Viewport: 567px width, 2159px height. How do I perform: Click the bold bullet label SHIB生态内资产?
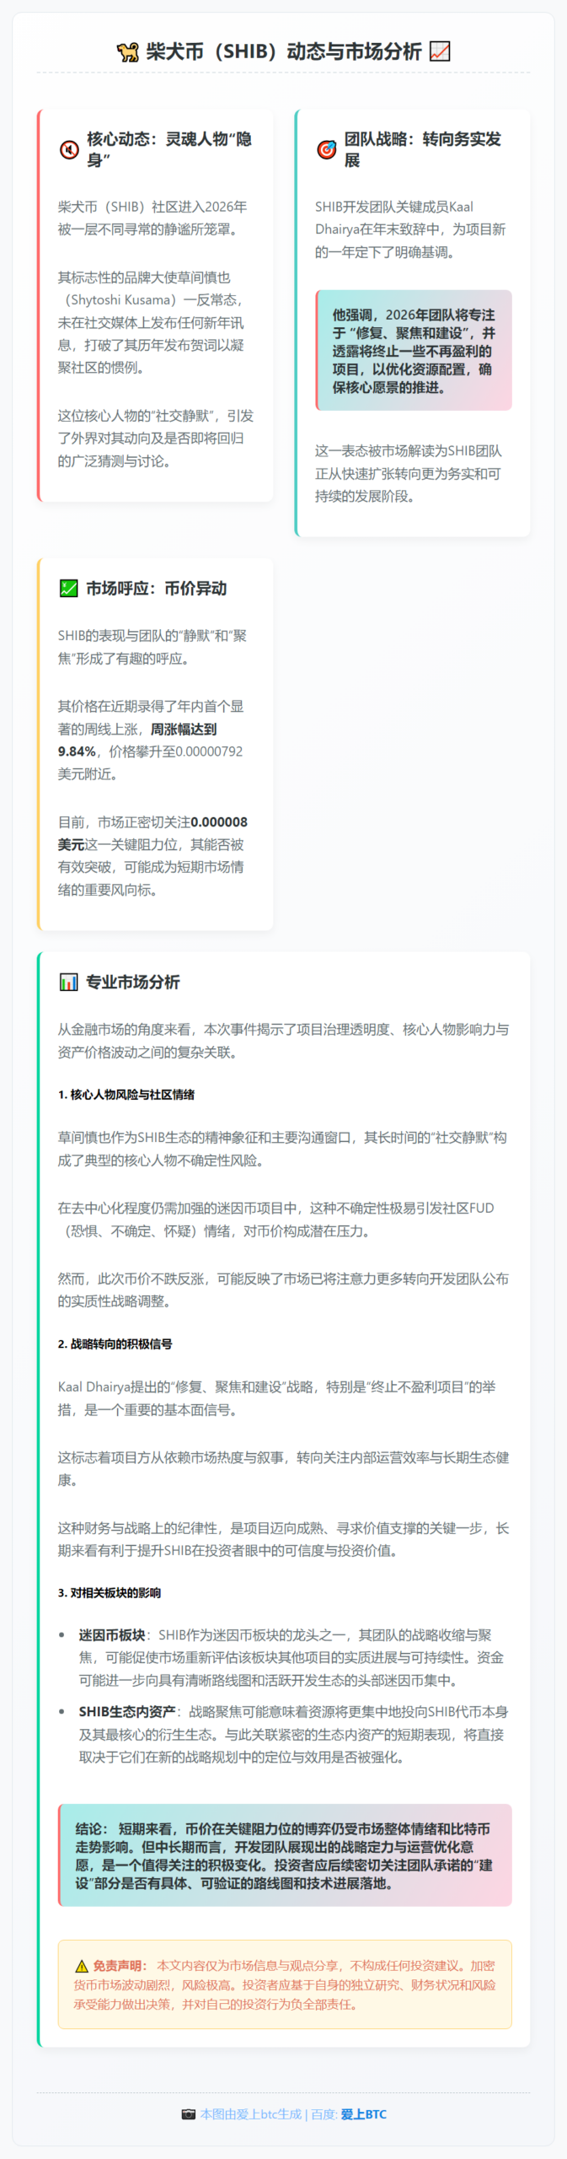coord(127,1712)
